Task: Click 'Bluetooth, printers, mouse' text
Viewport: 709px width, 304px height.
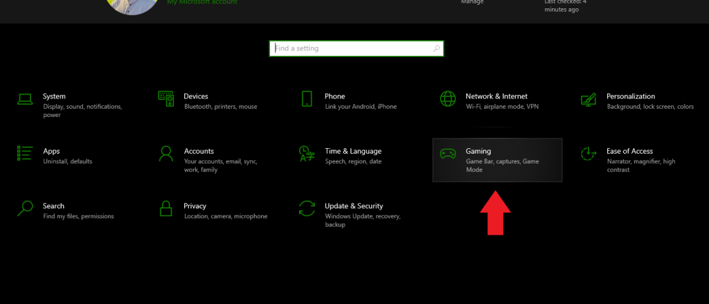Action: [x=221, y=107]
